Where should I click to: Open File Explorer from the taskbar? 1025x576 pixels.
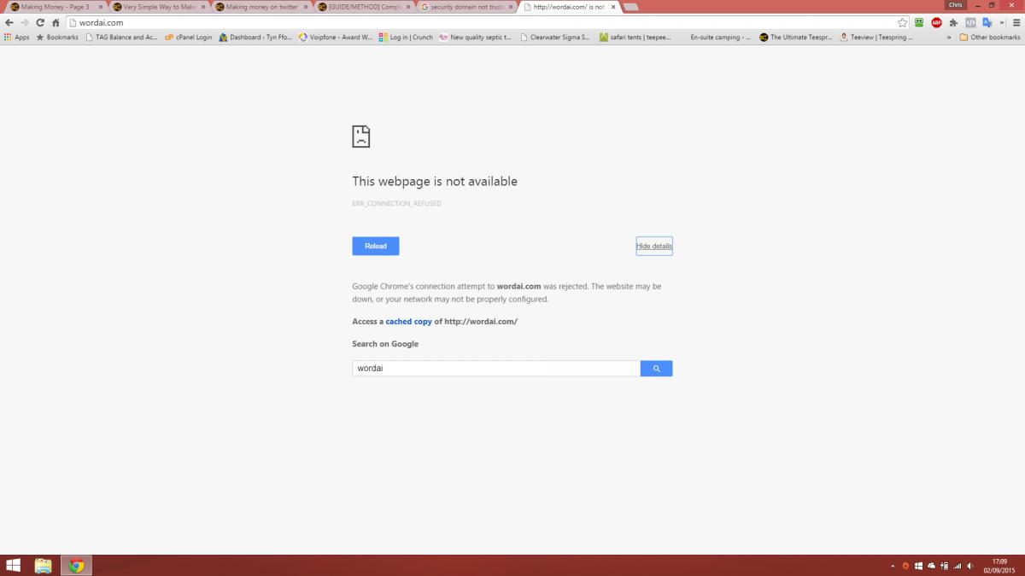click(x=43, y=566)
